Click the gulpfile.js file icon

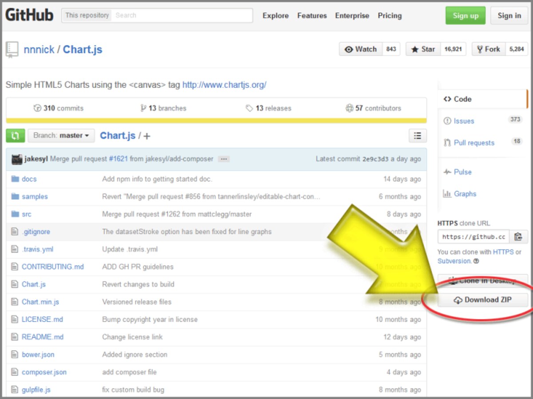coord(15,390)
